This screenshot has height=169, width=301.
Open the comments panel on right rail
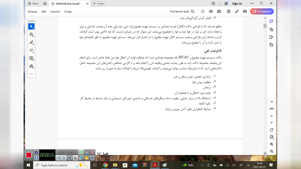(x=271, y=30)
